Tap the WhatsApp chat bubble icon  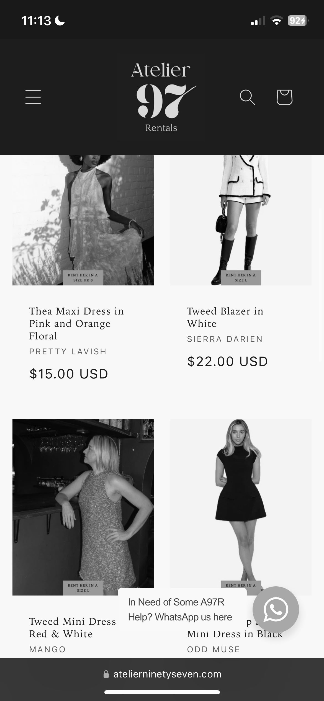[276, 609]
